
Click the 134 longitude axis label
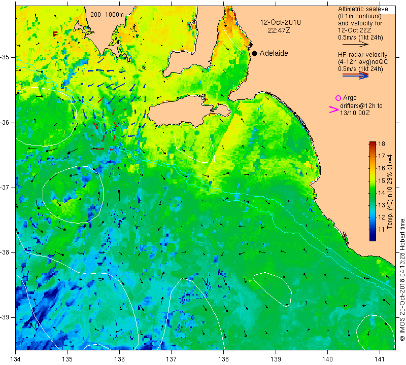[x=16, y=359]
